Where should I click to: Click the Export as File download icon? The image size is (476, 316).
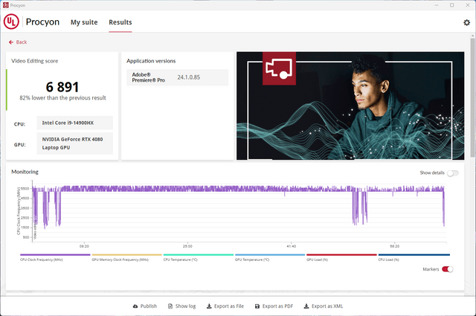click(x=208, y=306)
